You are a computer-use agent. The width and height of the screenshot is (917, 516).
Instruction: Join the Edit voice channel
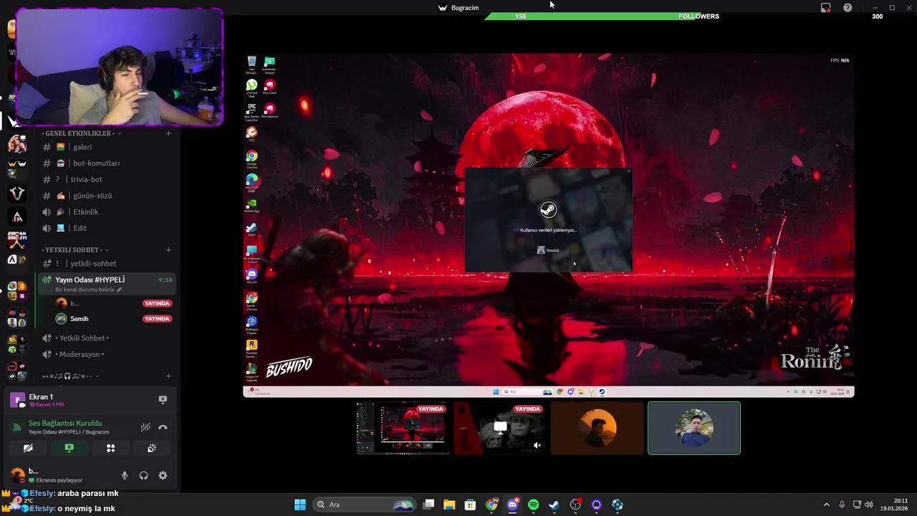pos(107,228)
